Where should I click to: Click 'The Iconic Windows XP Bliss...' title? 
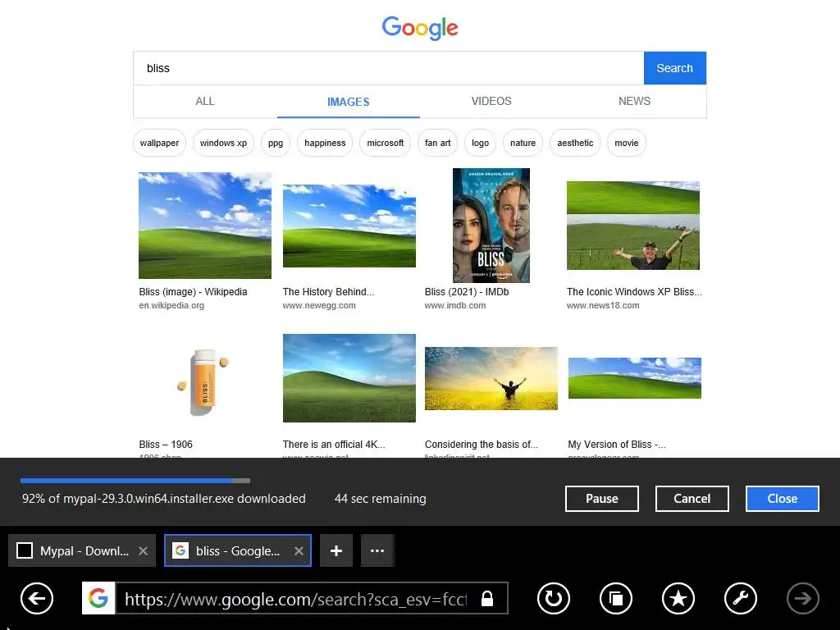(x=634, y=292)
